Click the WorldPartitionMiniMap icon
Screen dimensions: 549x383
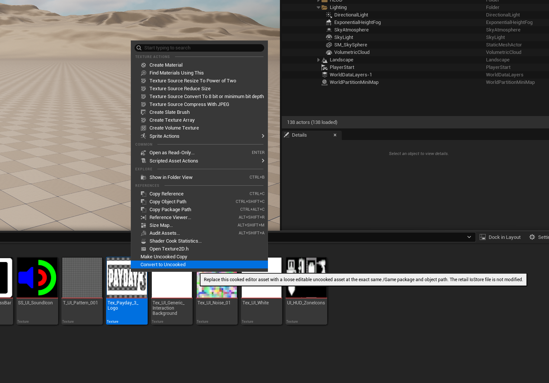click(324, 82)
